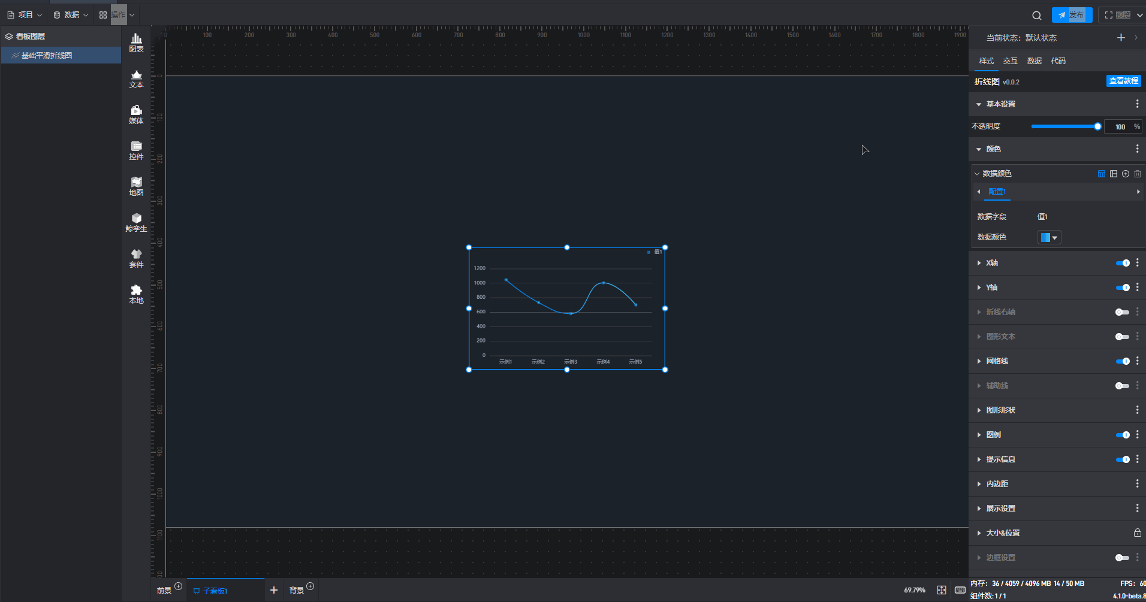Open more options for 内边距 section
Viewport: 1146px width, 602px height.
point(1137,483)
